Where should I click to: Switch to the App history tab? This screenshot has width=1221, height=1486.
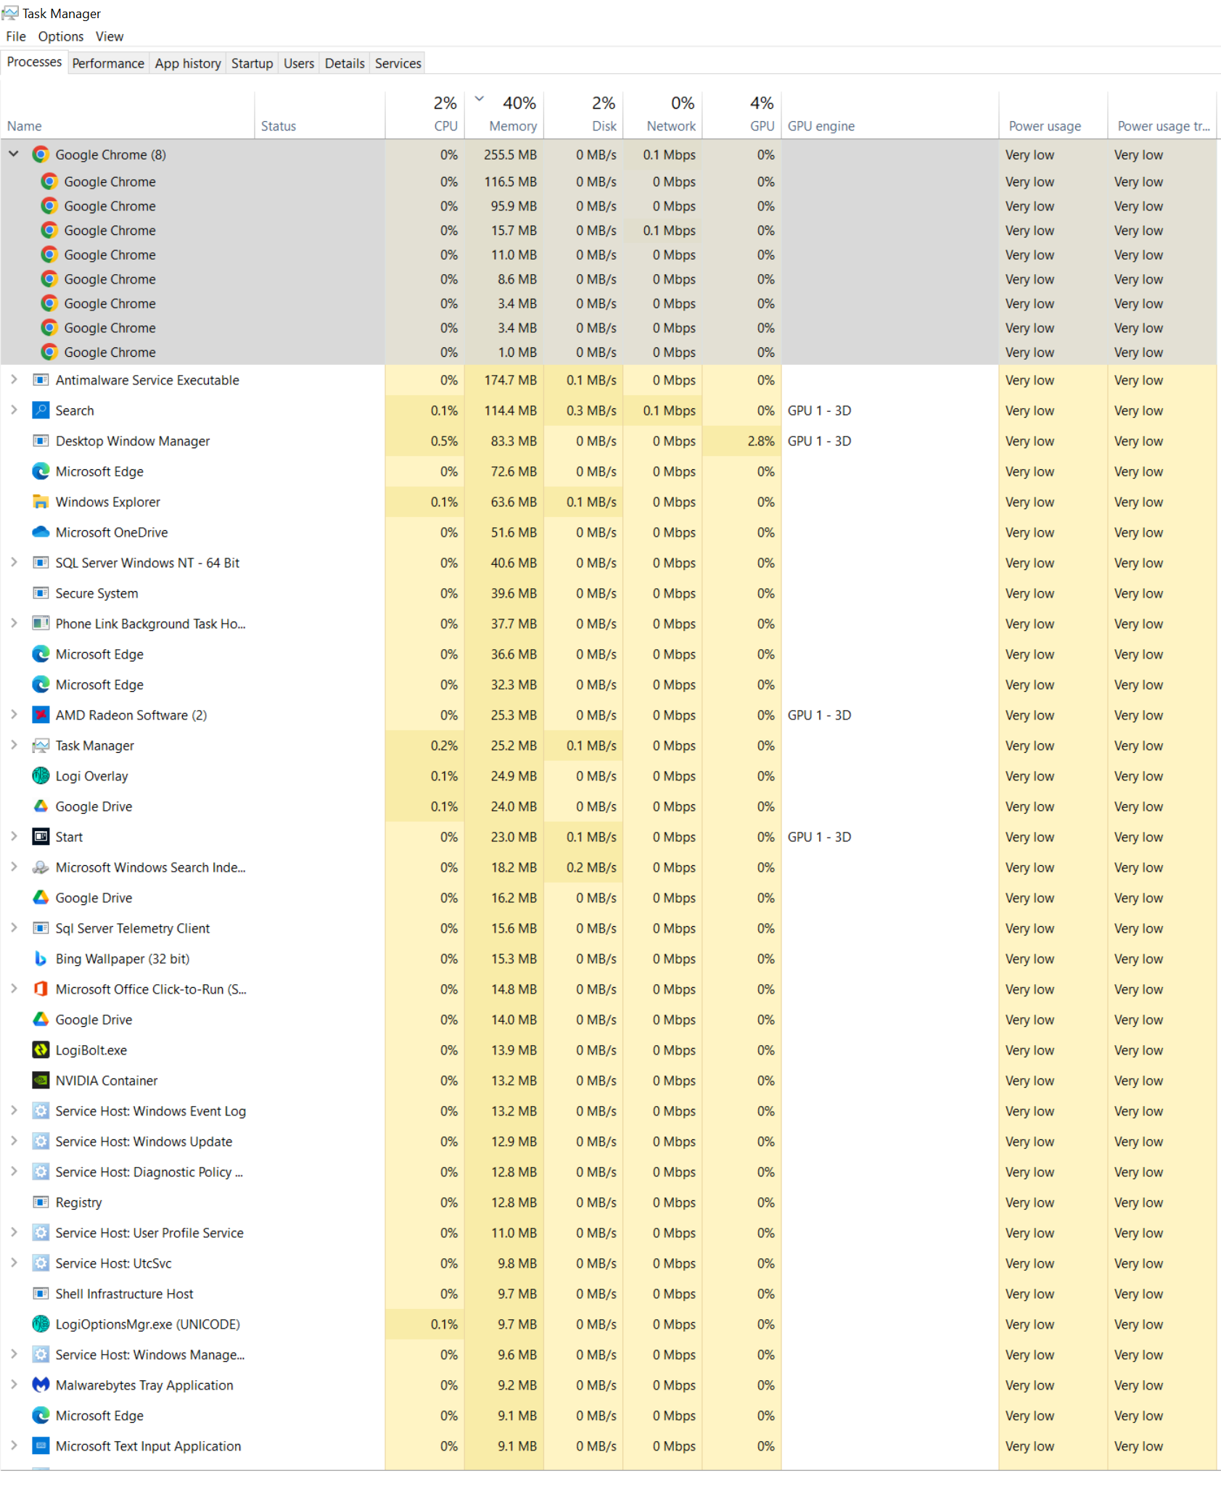coord(188,63)
